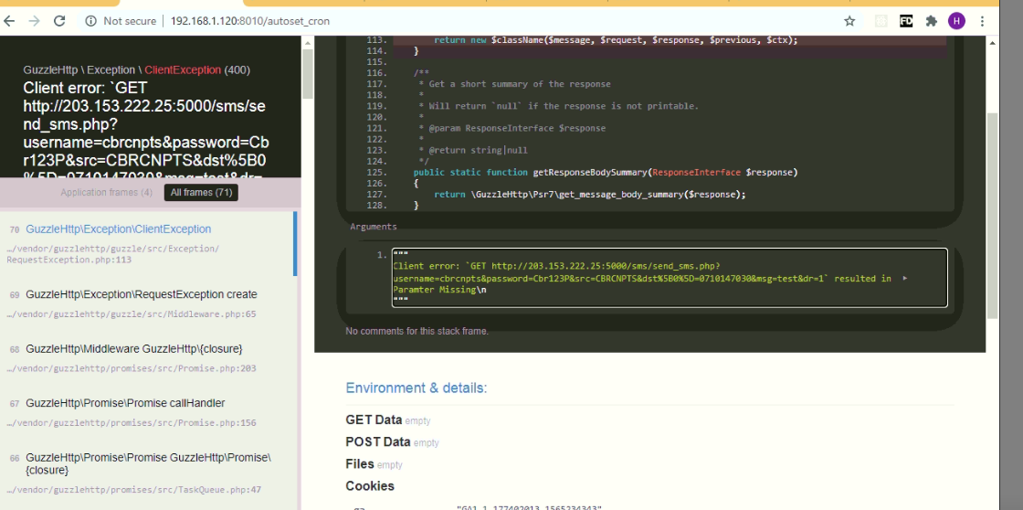Select frame 70 ClientException
The height and width of the screenshot is (510, 1023).
(149, 243)
